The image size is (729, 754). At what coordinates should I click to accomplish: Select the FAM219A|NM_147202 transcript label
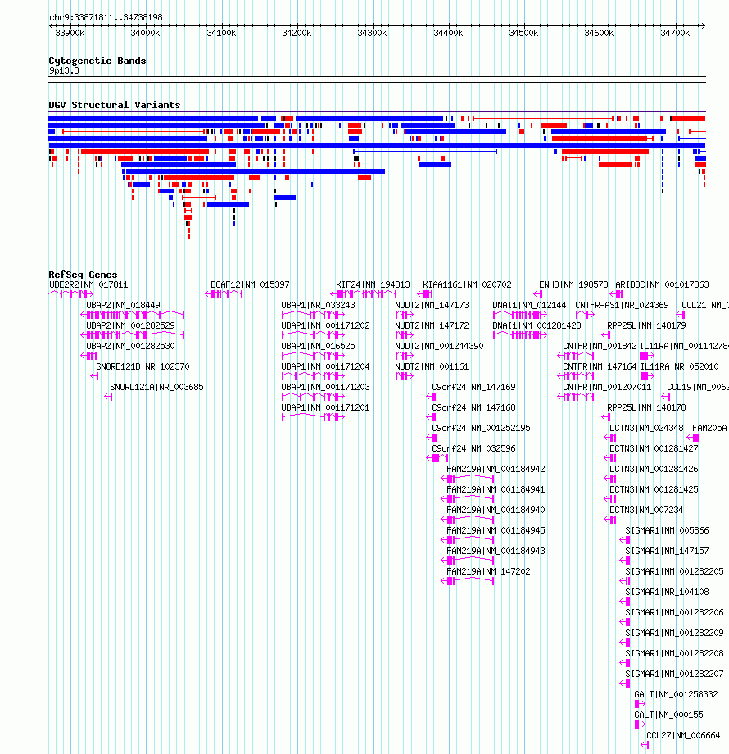488,572
